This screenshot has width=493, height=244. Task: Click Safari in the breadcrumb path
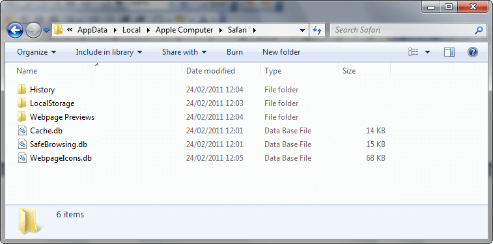237,30
